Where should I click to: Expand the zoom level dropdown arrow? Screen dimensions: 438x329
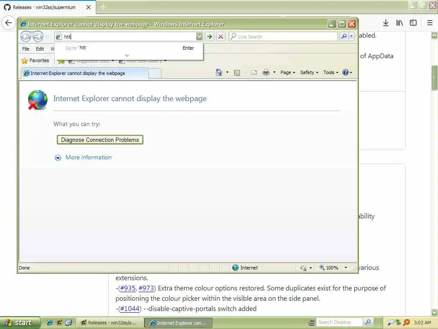tap(346, 268)
